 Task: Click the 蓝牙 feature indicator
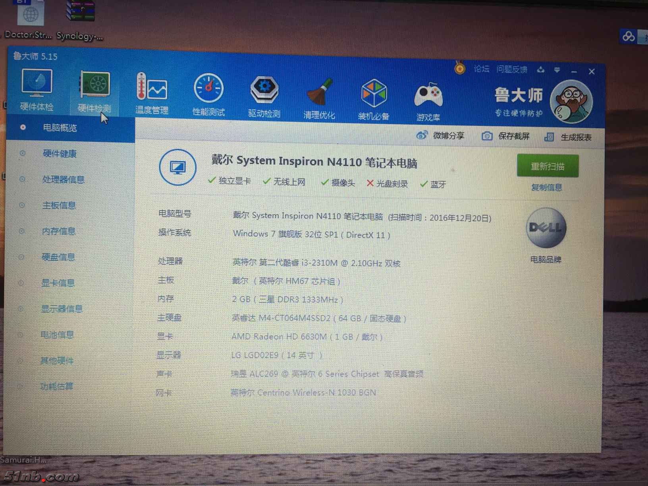coord(433,184)
